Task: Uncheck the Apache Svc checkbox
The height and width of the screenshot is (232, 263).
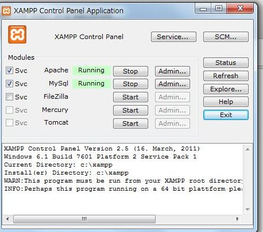Action: tap(9, 71)
